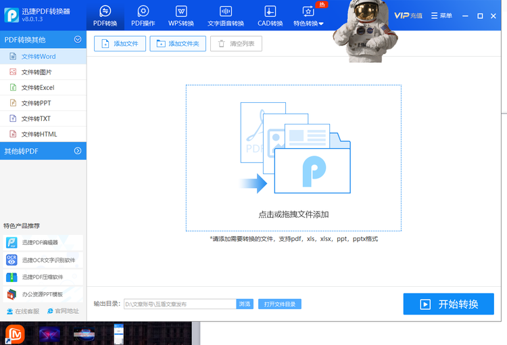507x345 pixels.
Task: Open the PDF操作 gear icon
Action: [143, 11]
